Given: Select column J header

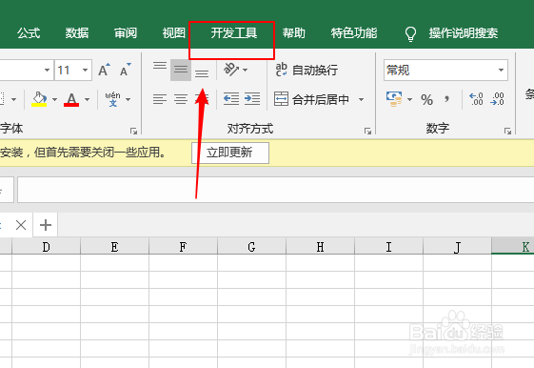Looking at the screenshot, I should tap(457, 246).
